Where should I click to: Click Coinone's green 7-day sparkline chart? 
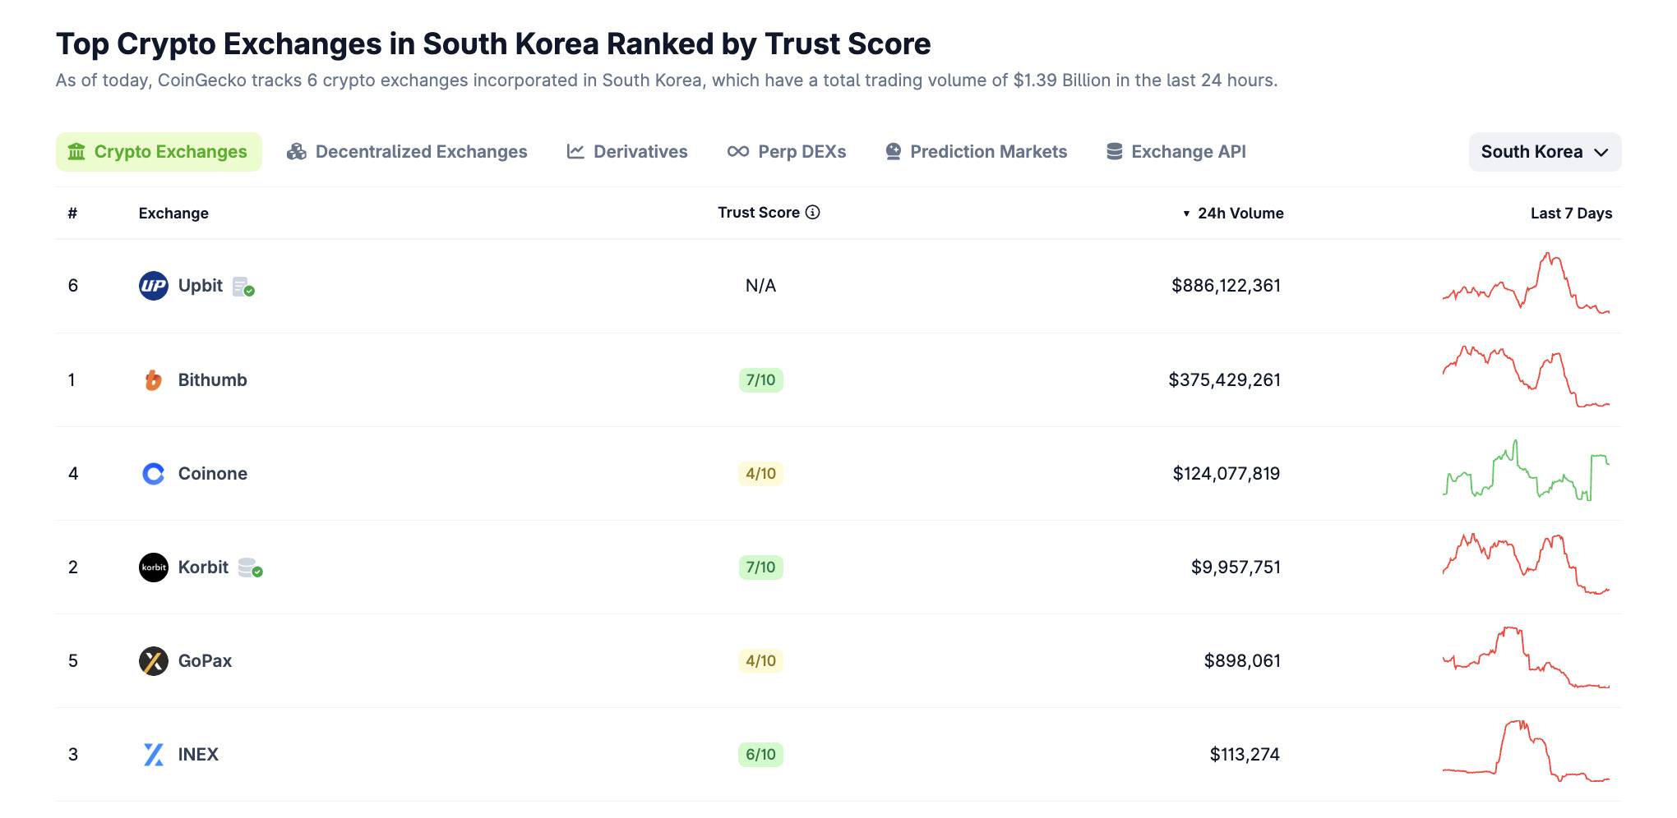pyautogui.click(x=1526, y=472)
